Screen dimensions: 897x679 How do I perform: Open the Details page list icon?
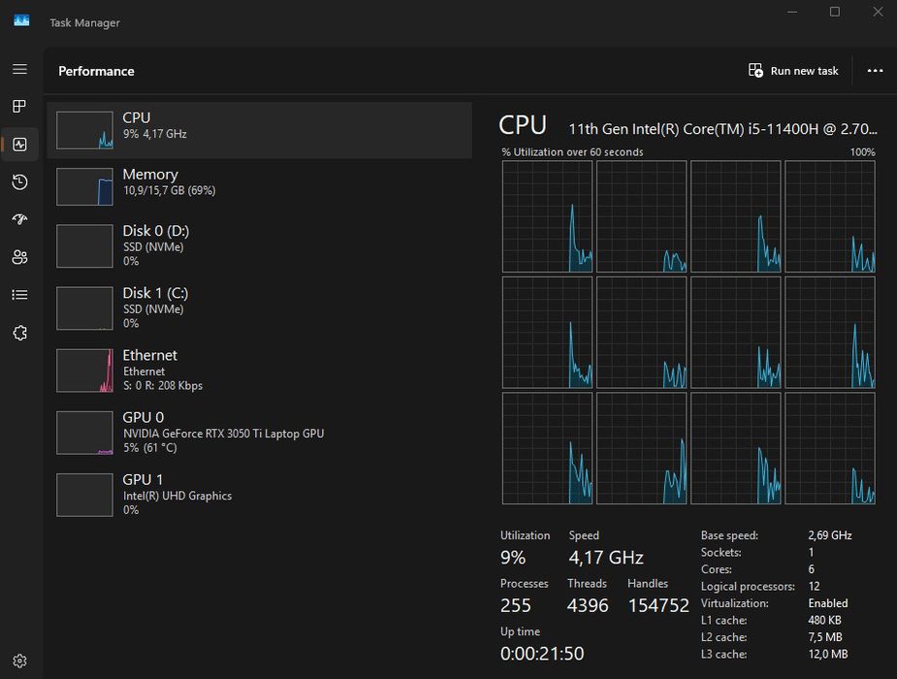pos(20,295)
